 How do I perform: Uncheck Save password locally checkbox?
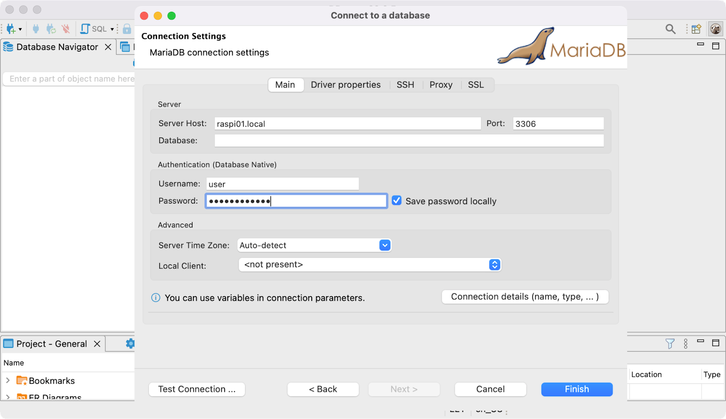[397, 200]
